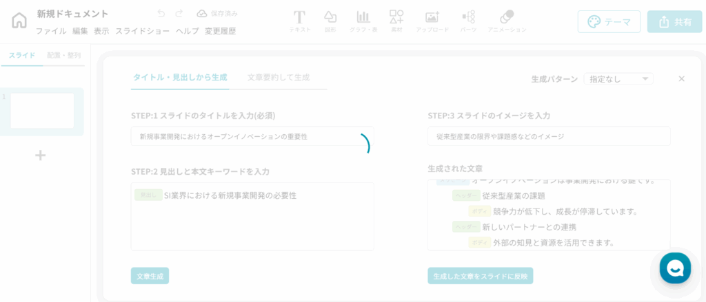Click the 文章生成 button
This screenshot has height=302, width=706.
150,276
